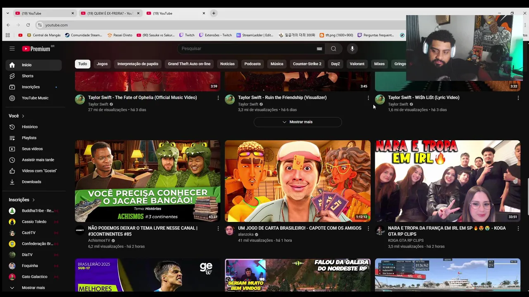529x297 pixels.
Task: Reload the page with browser refresh button
Action: click(28, 25)
